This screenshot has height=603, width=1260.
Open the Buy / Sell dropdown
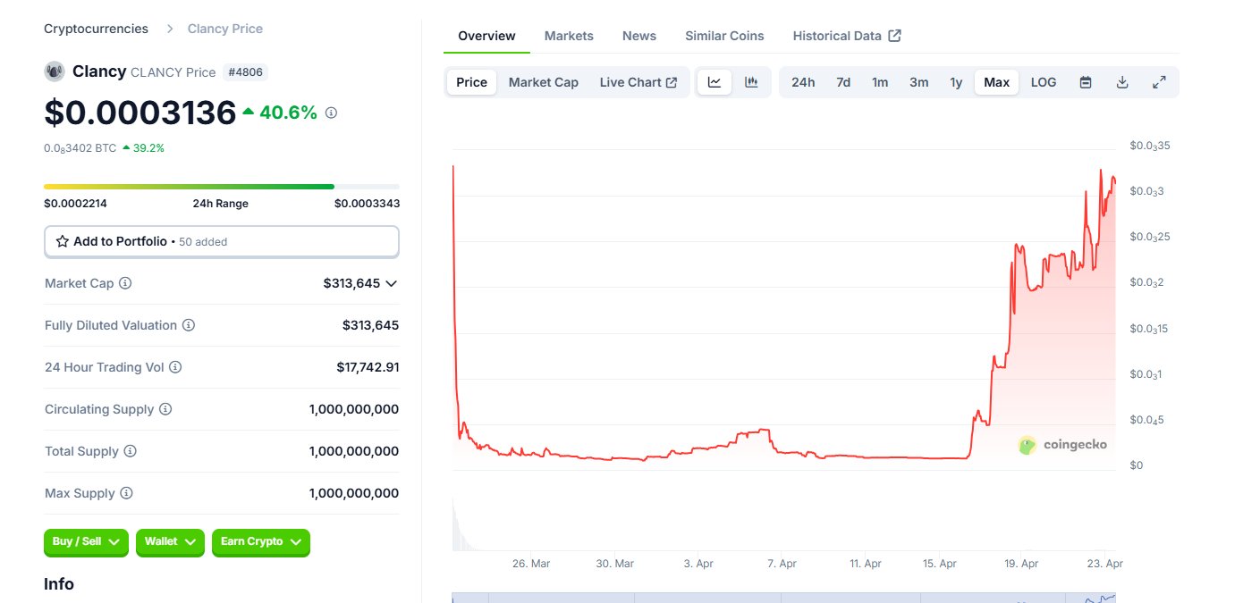click(x=86, y=542)
